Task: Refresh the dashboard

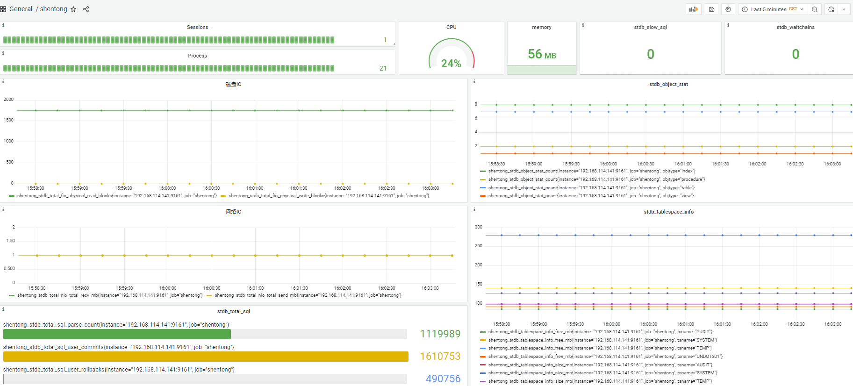Action: (x=831, y=9)
